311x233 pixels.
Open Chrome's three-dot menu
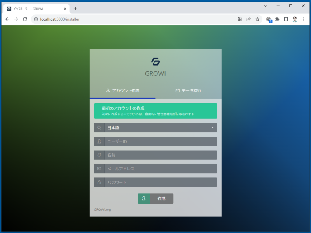point(304,19)
